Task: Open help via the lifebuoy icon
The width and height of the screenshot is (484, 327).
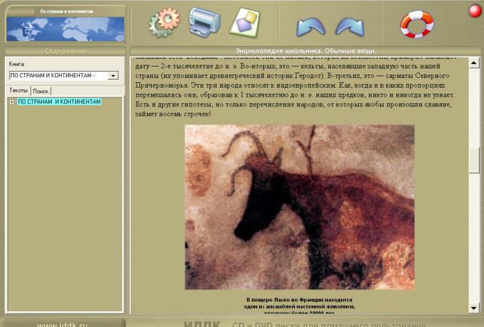Action: [x=417, y=24]
